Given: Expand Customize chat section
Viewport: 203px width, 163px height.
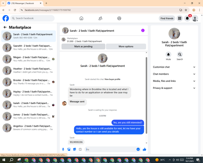Looking at the screenshot, I should pos(174,67).
